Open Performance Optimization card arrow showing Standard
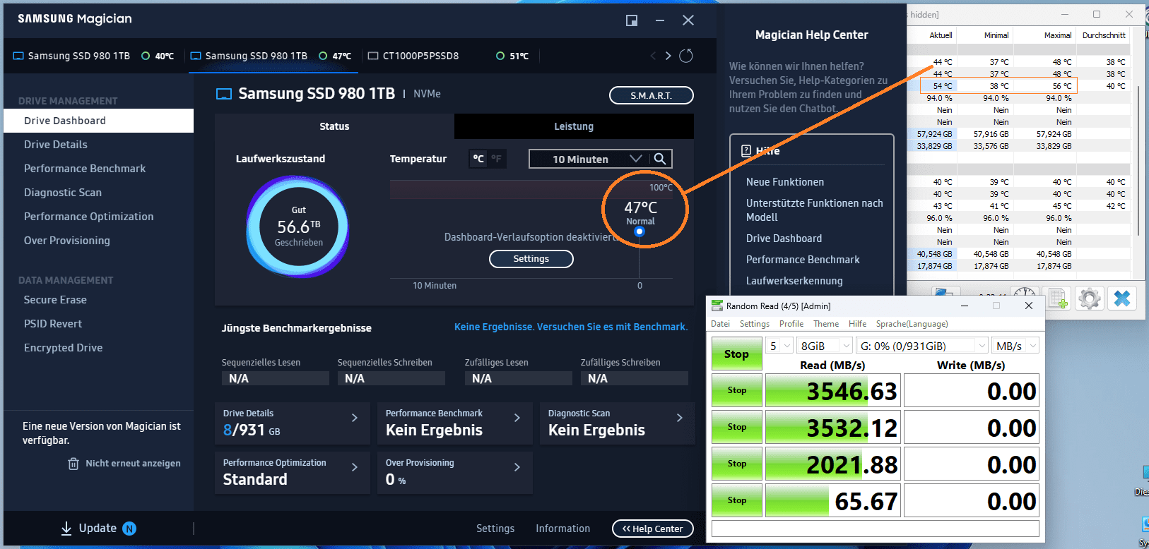Screen dimensions: 1149x549 tap(354, 467)
